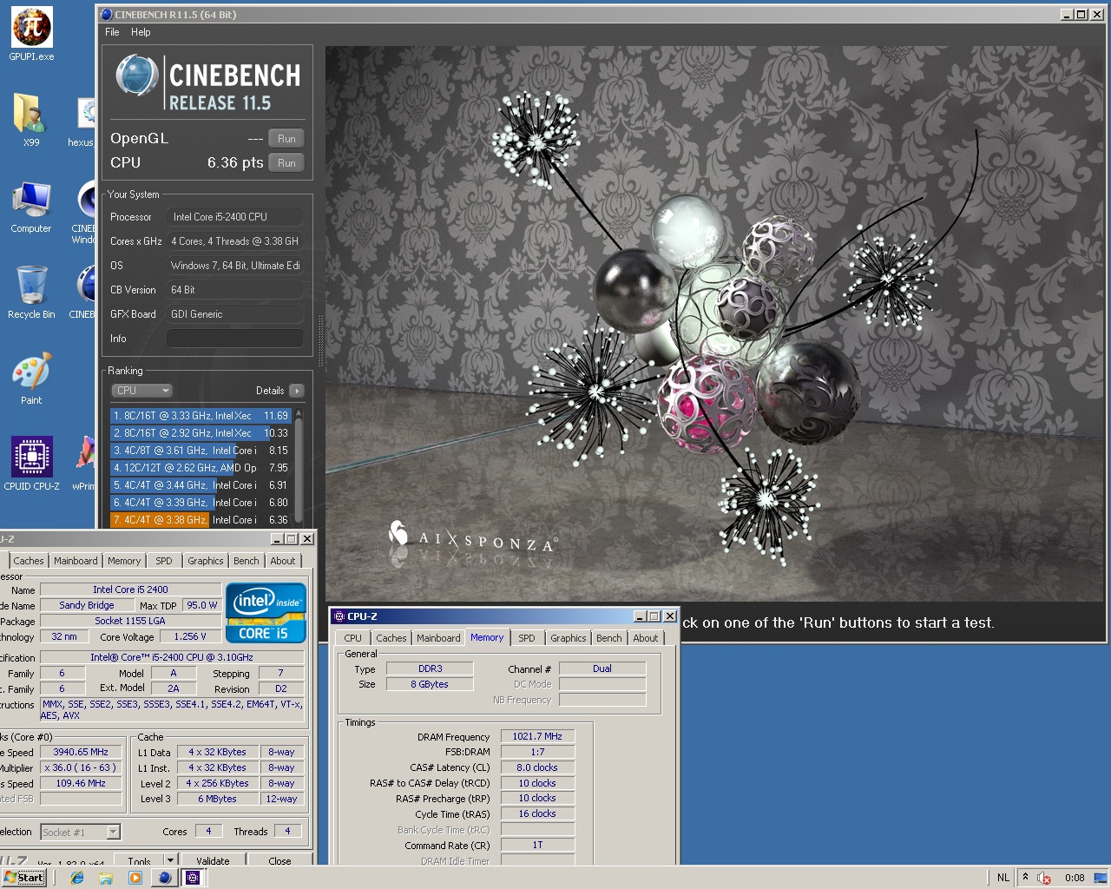The height and width of the screenshot is (889, 1111).
Task: Click the muted volume speaker tray icon
Action: point(1044,878)
